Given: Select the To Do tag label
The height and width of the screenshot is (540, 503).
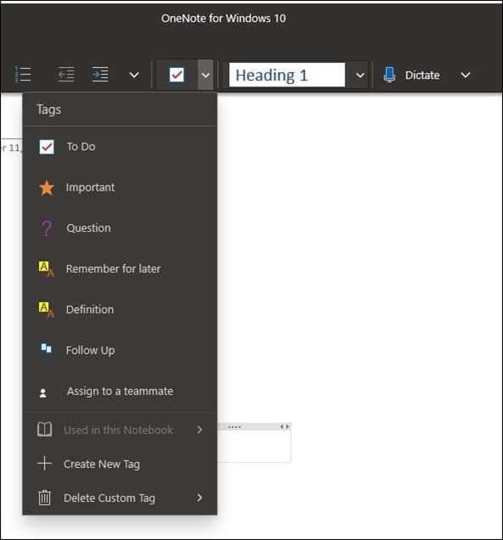Looking at the screenshot, I should coord(81,147).
